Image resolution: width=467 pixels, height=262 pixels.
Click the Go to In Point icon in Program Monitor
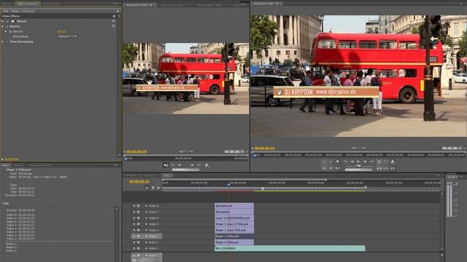pos(324,168)
